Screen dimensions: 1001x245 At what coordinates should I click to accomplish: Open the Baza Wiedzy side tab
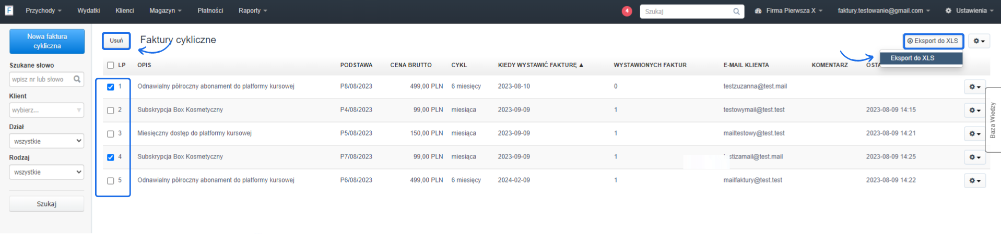click(993, 120)
